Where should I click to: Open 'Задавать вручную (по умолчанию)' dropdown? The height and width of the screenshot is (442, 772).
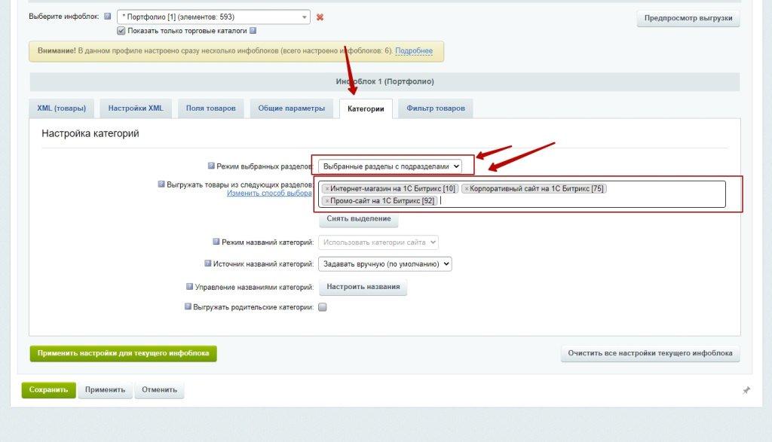pos(385,264)
